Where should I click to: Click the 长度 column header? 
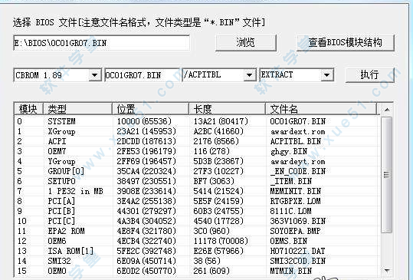[227, 109]
